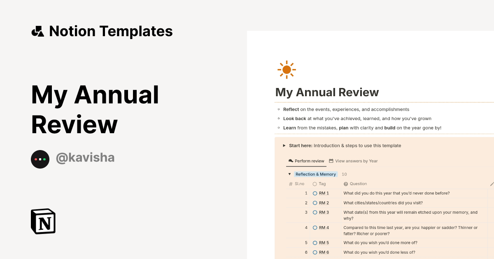The image size is (494, 259).
Task: Click the RM 6 tag text
Action: [x=324, y=252]
